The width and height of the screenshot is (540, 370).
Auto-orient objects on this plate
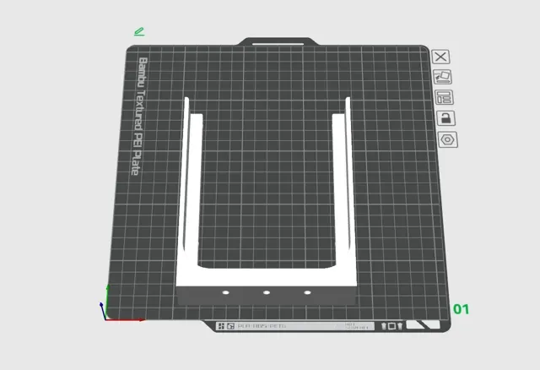442,77
